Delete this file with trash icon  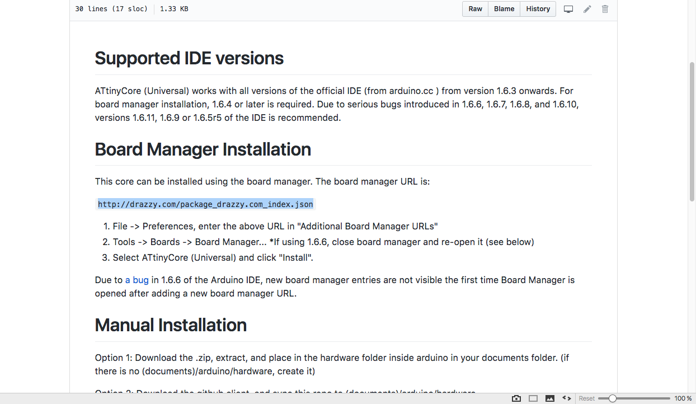tap(605, 9)
